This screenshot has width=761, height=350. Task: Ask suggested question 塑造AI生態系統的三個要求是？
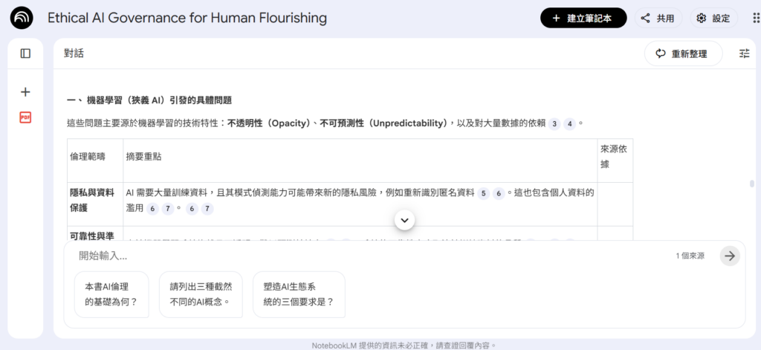click(299, 294)
